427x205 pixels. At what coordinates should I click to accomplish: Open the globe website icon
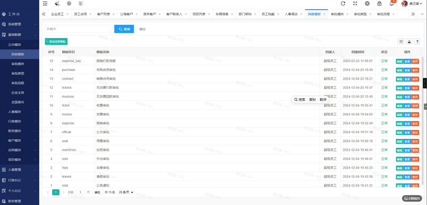(x=69, y=3)
